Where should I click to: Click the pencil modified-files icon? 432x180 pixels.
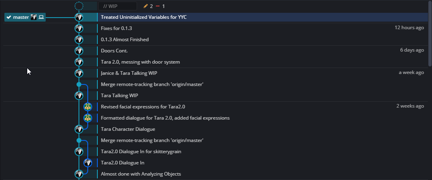click(146, 6)
